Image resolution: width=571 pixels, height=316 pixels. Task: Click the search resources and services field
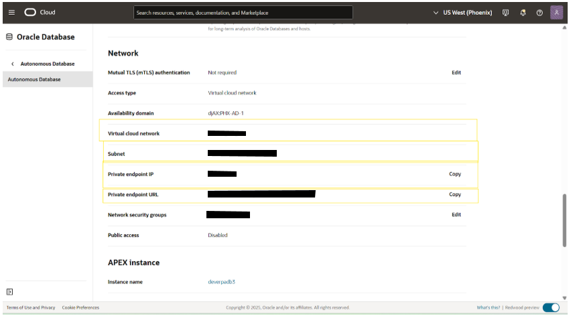coord(243,12)
